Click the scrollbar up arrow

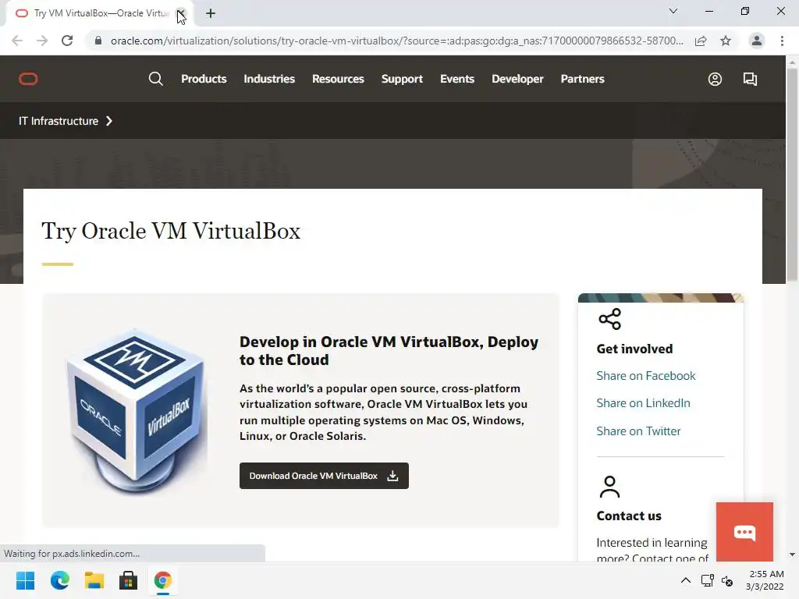click(x=792, y=62)
